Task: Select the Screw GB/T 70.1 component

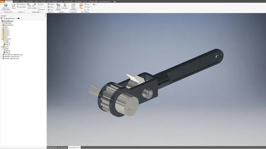Action: [x=13, y=55]
